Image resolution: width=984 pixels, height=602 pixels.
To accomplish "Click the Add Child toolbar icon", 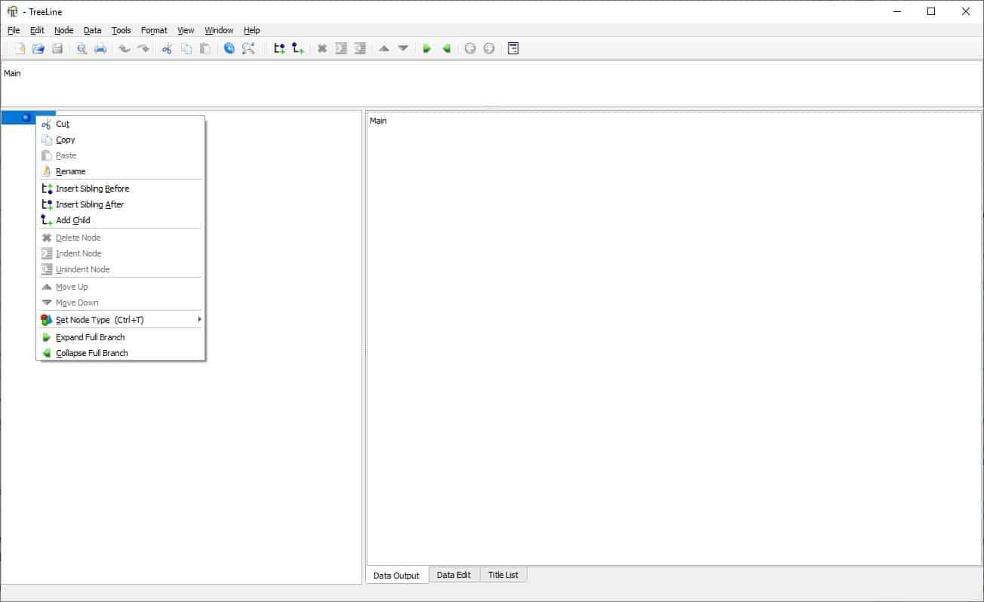I will (x=298, y=48).
